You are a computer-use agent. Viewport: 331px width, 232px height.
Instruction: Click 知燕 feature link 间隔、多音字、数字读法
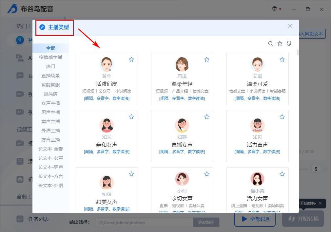pos(182,152)
